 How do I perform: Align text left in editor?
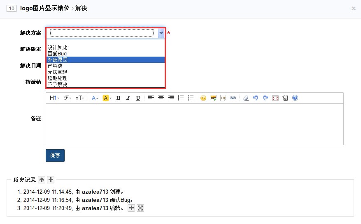[151, 98]
